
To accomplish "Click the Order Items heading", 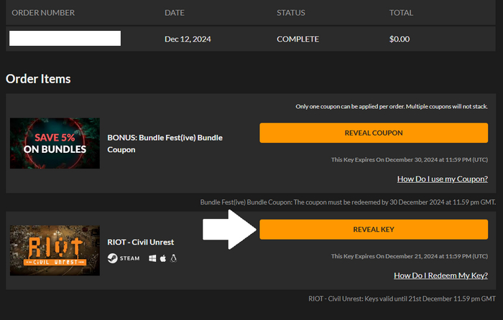I will click(38, 79).
